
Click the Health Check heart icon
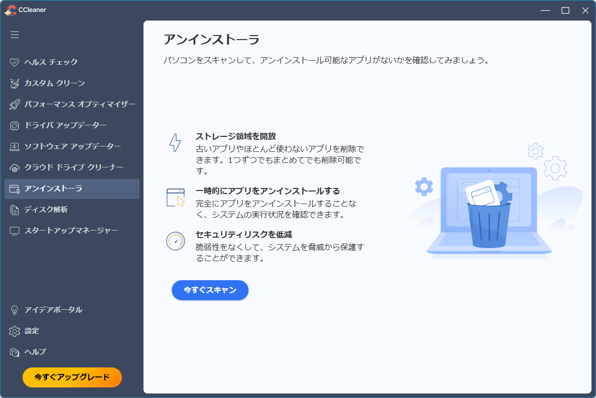click(15, 63)
